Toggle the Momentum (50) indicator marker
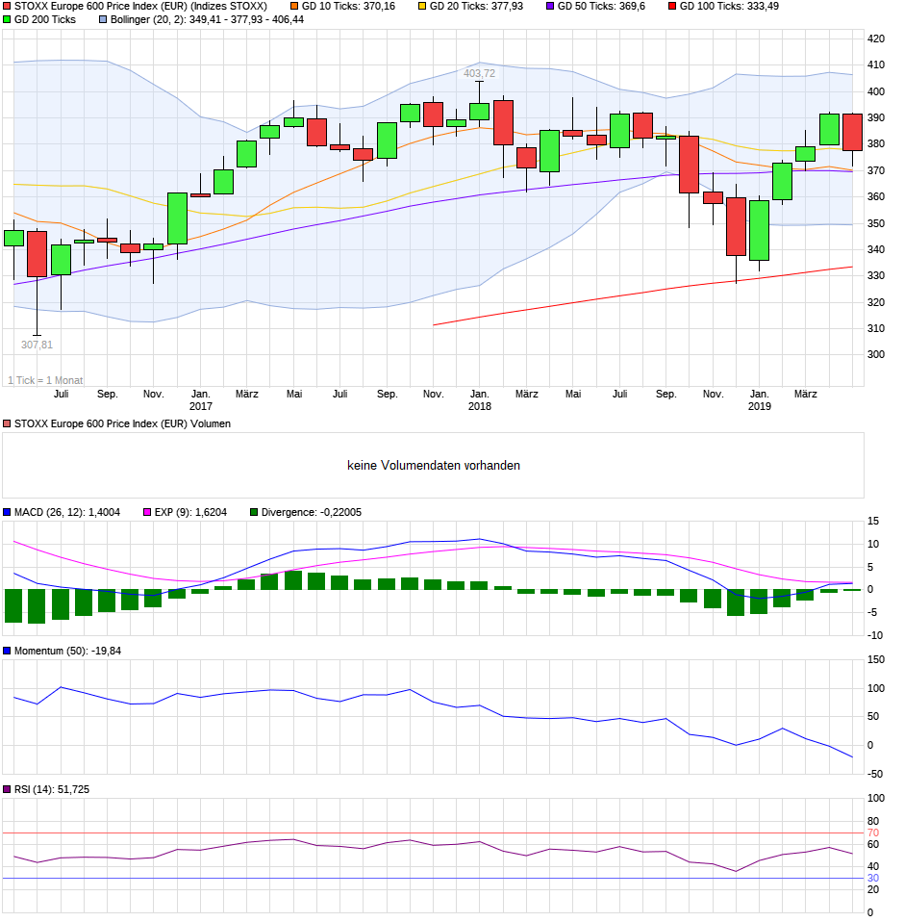Screen dimensions: 904x922 (7, 650)
